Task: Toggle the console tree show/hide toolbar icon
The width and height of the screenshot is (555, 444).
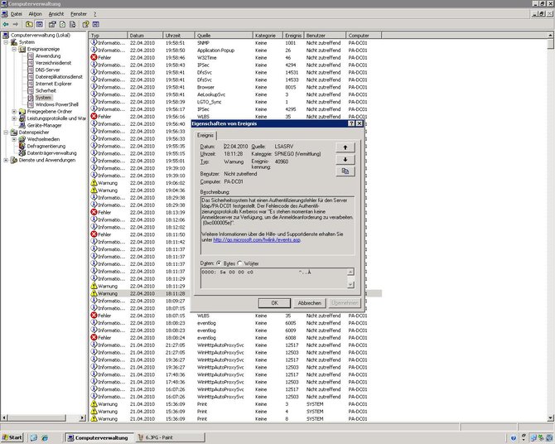Action: point(39,24)
